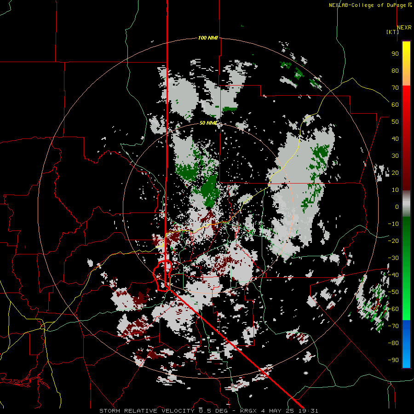Click the STORM RELATIVE VELOCITY caption text
The height and width of the screenshot is (414, 414).
point(147,411)
